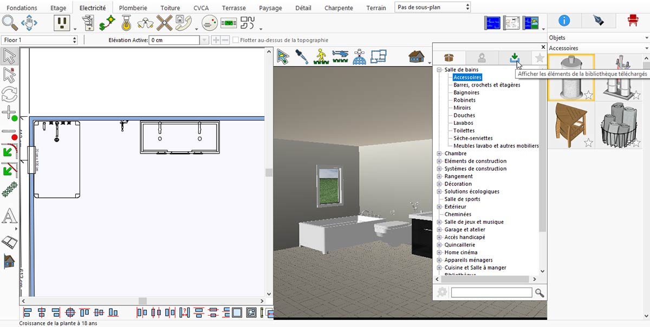
Task: Choose the light bulb fixture tool
Action: tap(126, 23)
